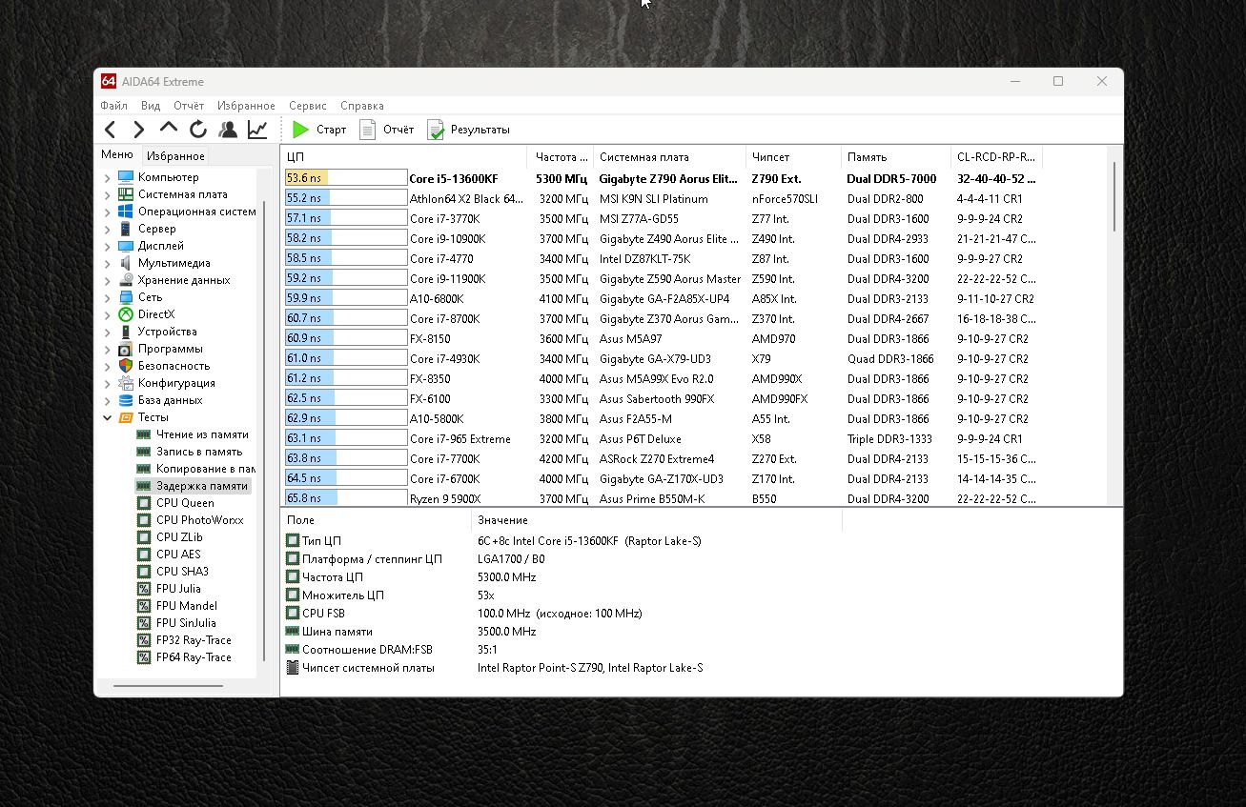The image size is (1246, 807).
Task: Select the Операционная система Windows icon
Action: [x=126, y=212]
